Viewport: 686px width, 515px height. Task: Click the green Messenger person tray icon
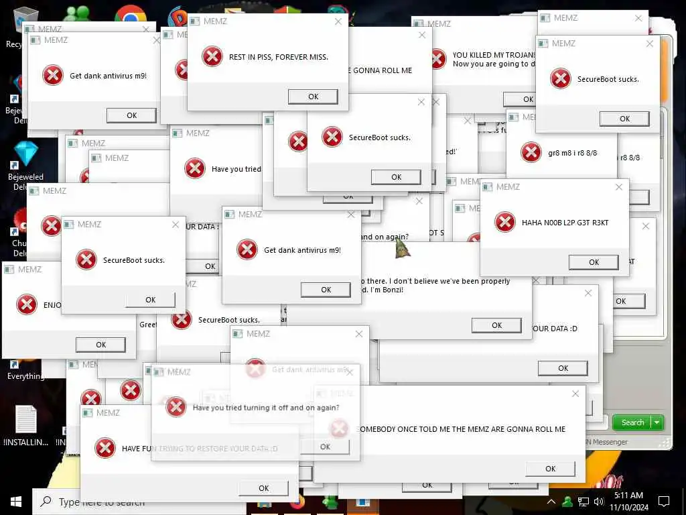[x=567, y=502]
